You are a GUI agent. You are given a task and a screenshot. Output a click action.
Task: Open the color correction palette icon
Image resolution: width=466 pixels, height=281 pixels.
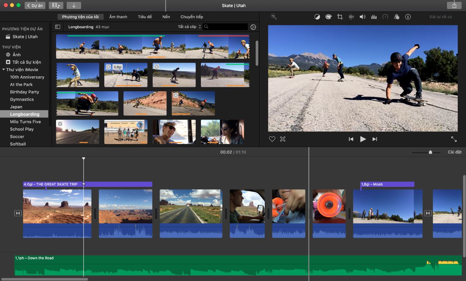coord(328,16)
